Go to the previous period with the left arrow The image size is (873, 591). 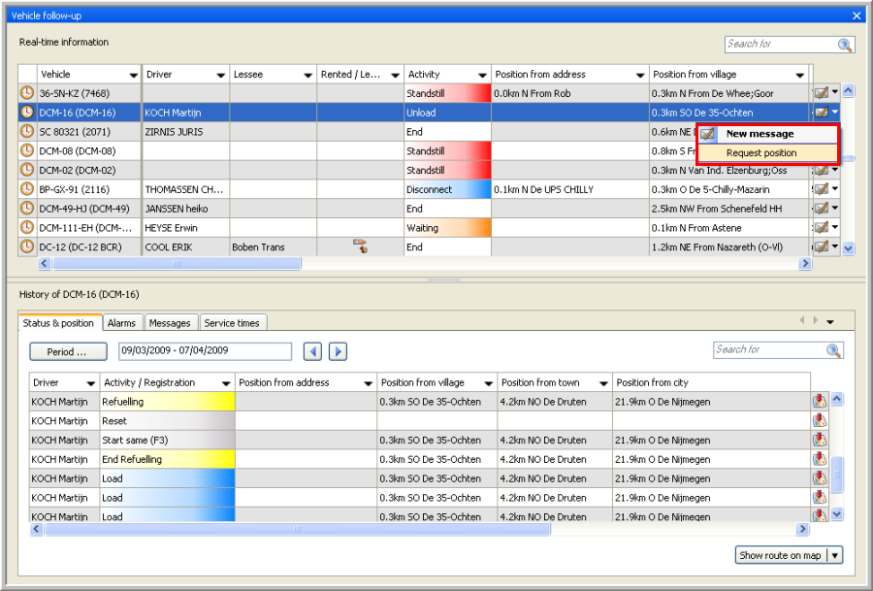(x=312, y=351)
